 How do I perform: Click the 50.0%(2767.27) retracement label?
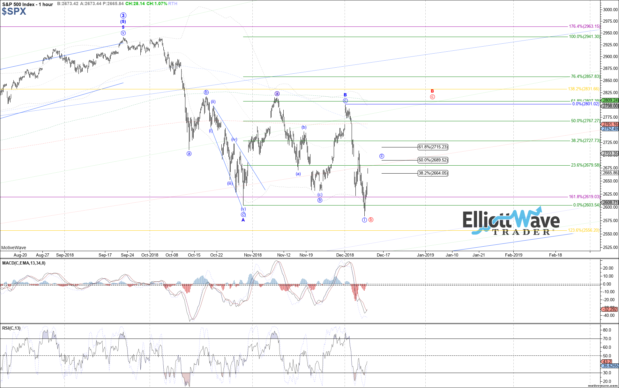[585, 121]
